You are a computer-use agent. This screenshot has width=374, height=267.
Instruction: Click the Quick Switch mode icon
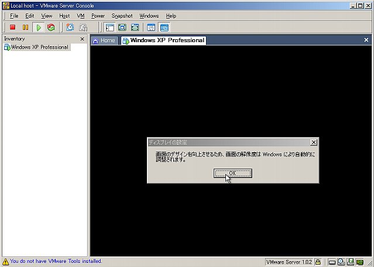[x=135, y=27]
